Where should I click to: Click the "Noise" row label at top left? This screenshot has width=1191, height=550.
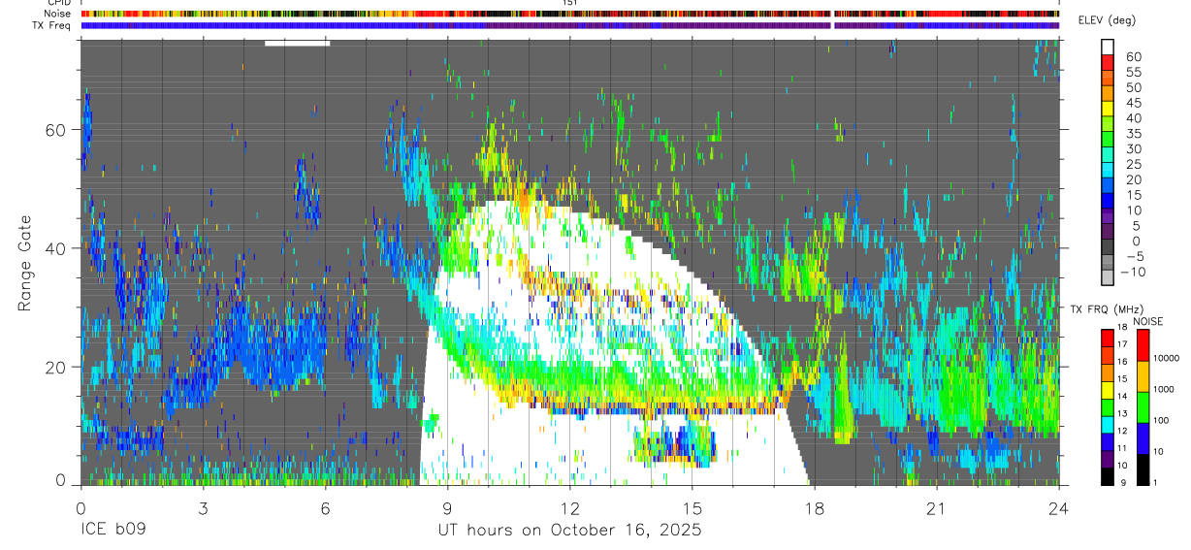click(x=59, y=15)
